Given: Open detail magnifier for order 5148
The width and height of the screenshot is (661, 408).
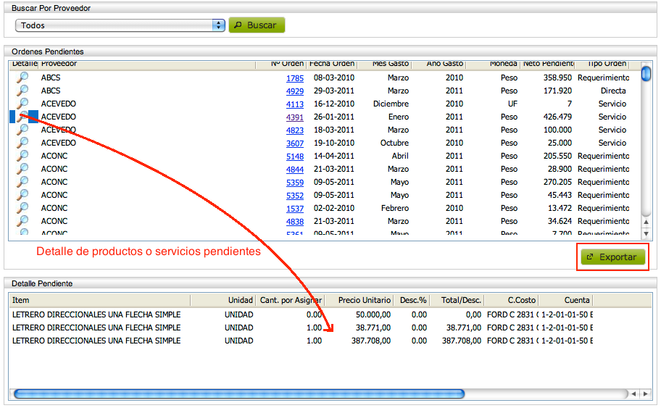Looking at the screenshot, I should click(22, 156).
